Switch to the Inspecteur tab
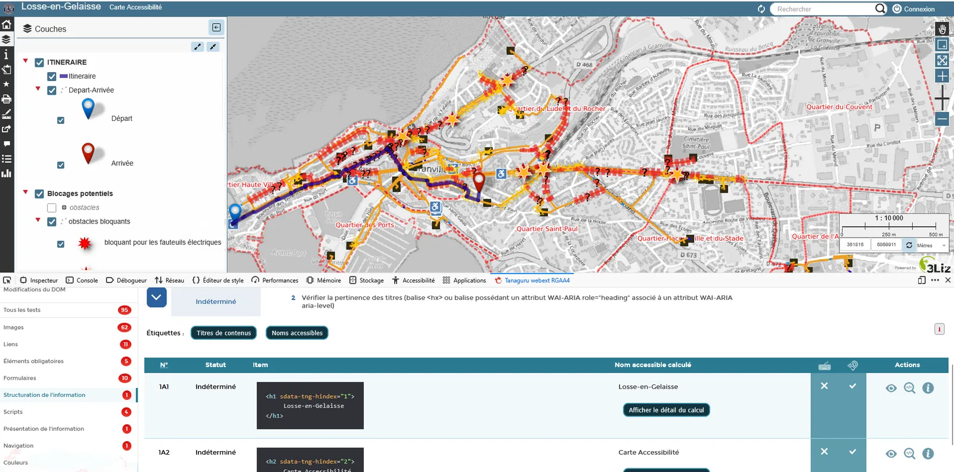Screen dimensions: 954x472 39,280
